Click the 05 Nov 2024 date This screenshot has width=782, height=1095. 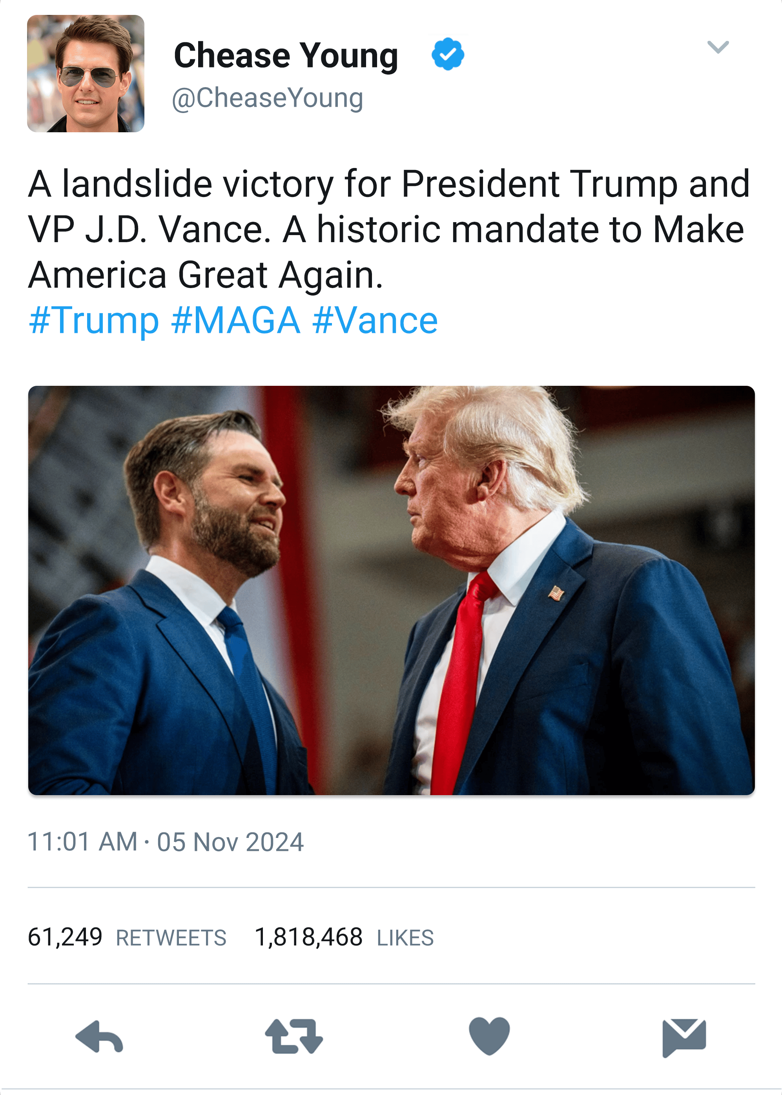point(230,842)
